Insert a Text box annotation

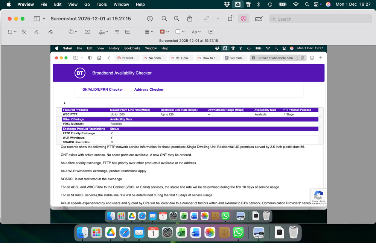point(87,32)
